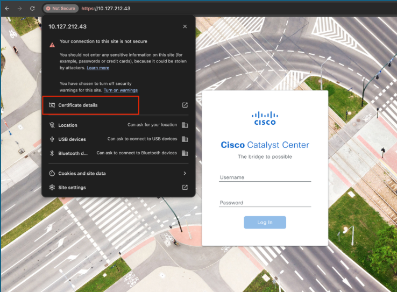Go back with the browser back arrow
The height and width of the screenshot is (292, 397).
pyautogui.click(x=7, y=9)
